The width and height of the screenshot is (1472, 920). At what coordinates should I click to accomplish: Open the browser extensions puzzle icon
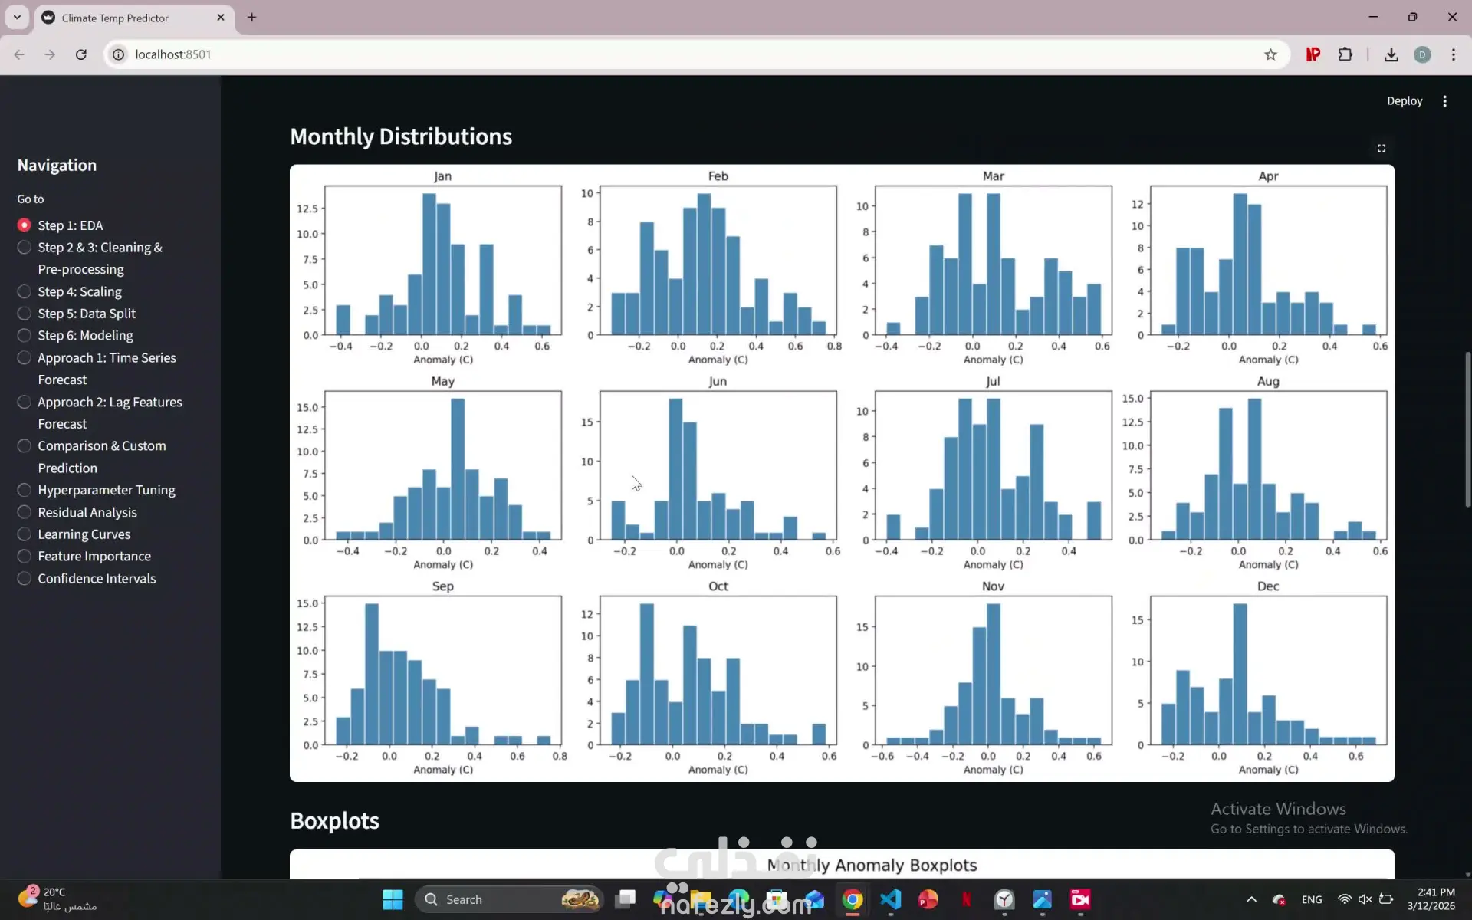click(x=1345, y=54)
